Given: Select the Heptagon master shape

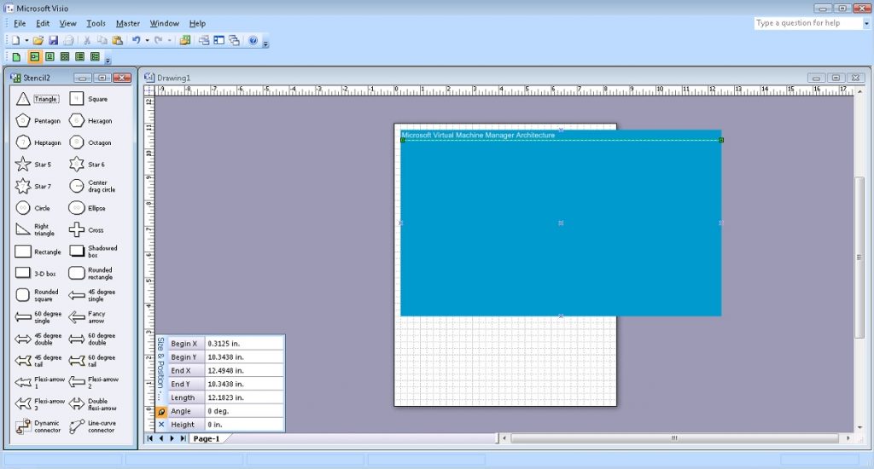Looking at the screenshot, I should [38, 142].
